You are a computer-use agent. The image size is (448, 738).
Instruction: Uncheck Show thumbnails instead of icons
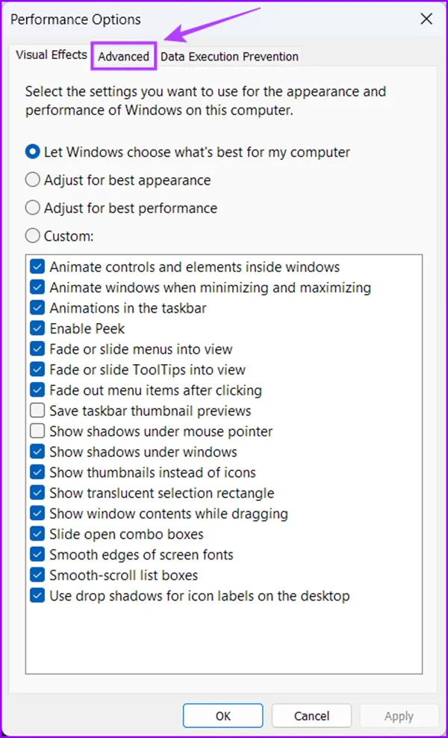click(37, 473)
